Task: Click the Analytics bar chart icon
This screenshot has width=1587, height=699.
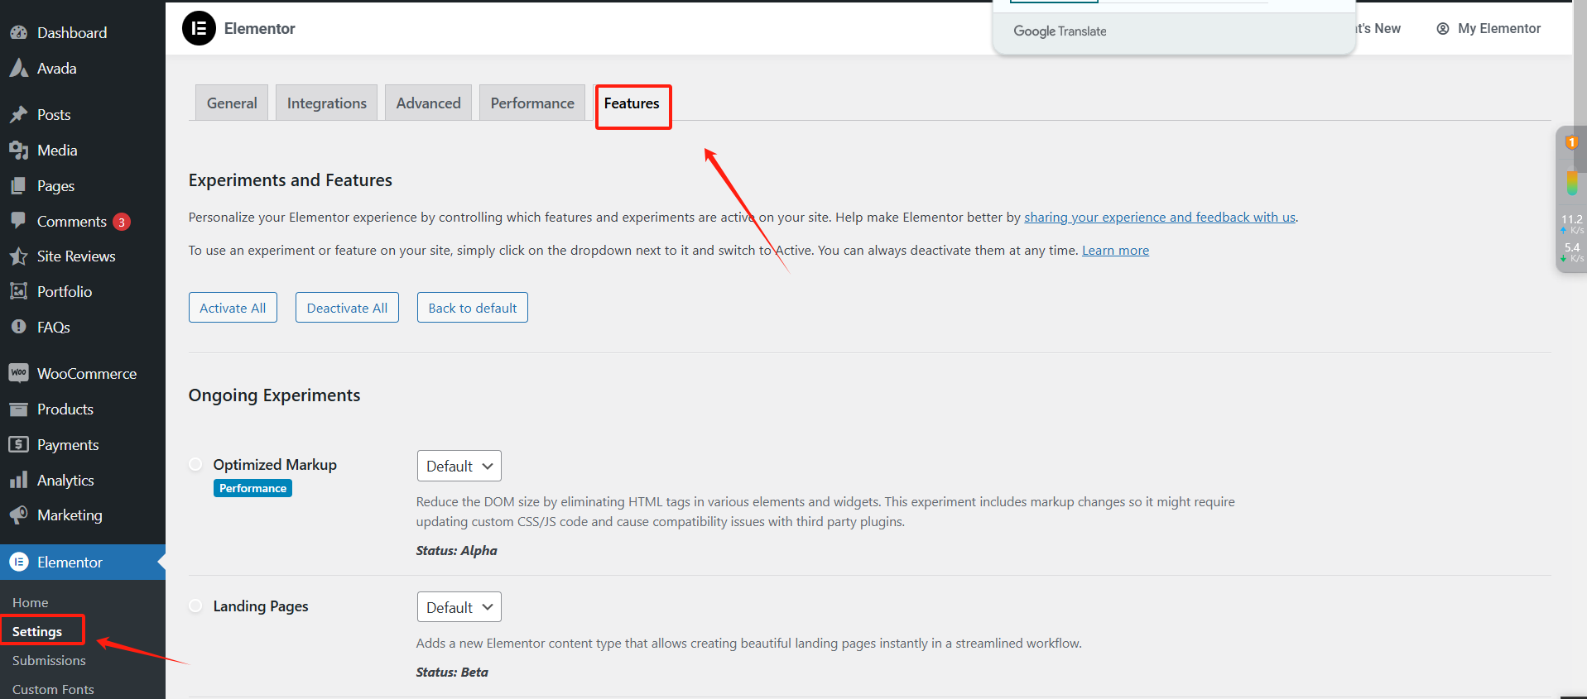Action: tap(18, 481)
